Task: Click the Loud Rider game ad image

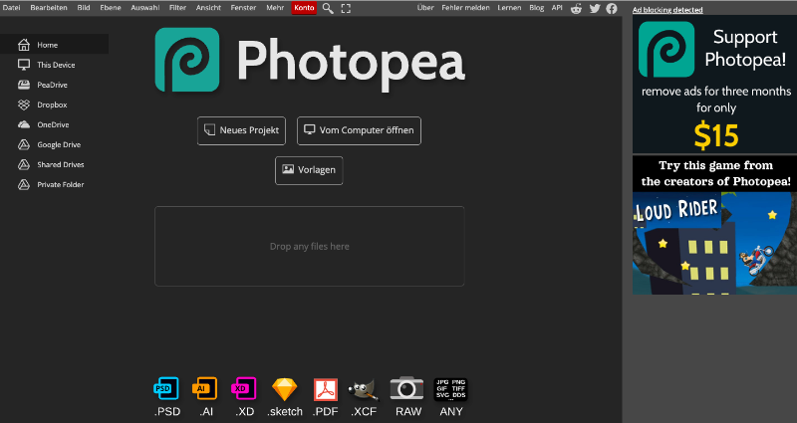Action: tap(714, 243)
